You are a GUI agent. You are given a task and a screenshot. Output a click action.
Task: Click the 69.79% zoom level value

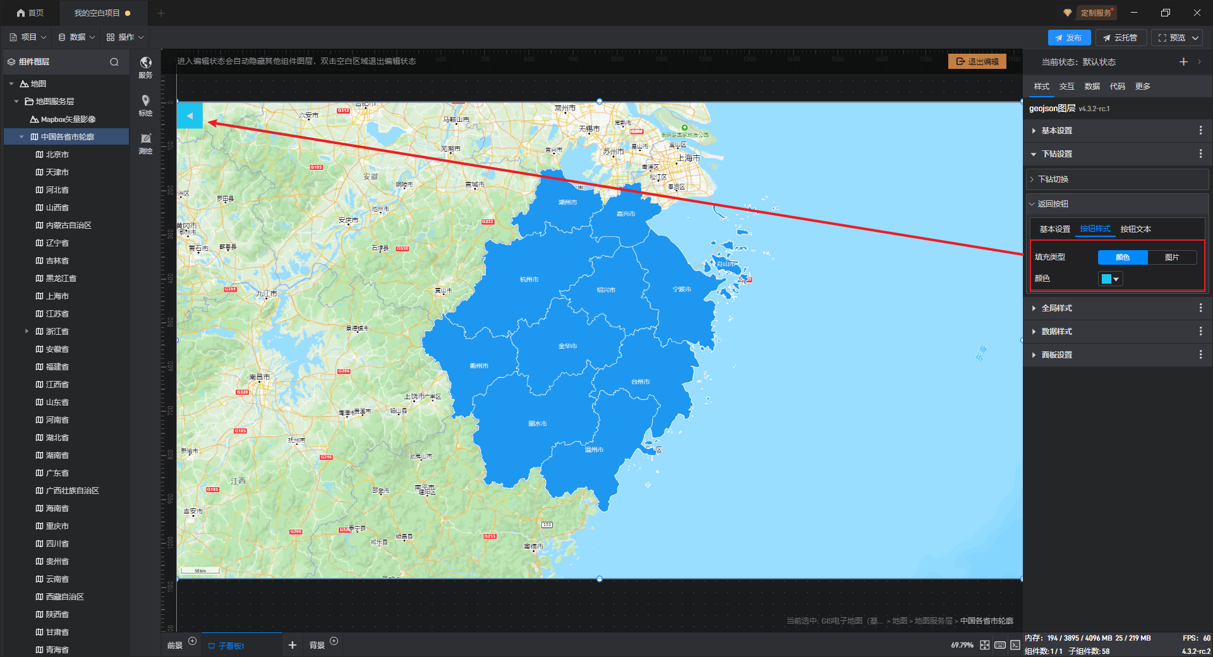[x=962, y=645]
